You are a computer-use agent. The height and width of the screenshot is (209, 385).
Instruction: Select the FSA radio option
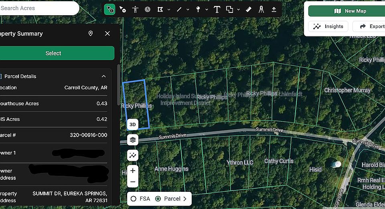[134, 199]
